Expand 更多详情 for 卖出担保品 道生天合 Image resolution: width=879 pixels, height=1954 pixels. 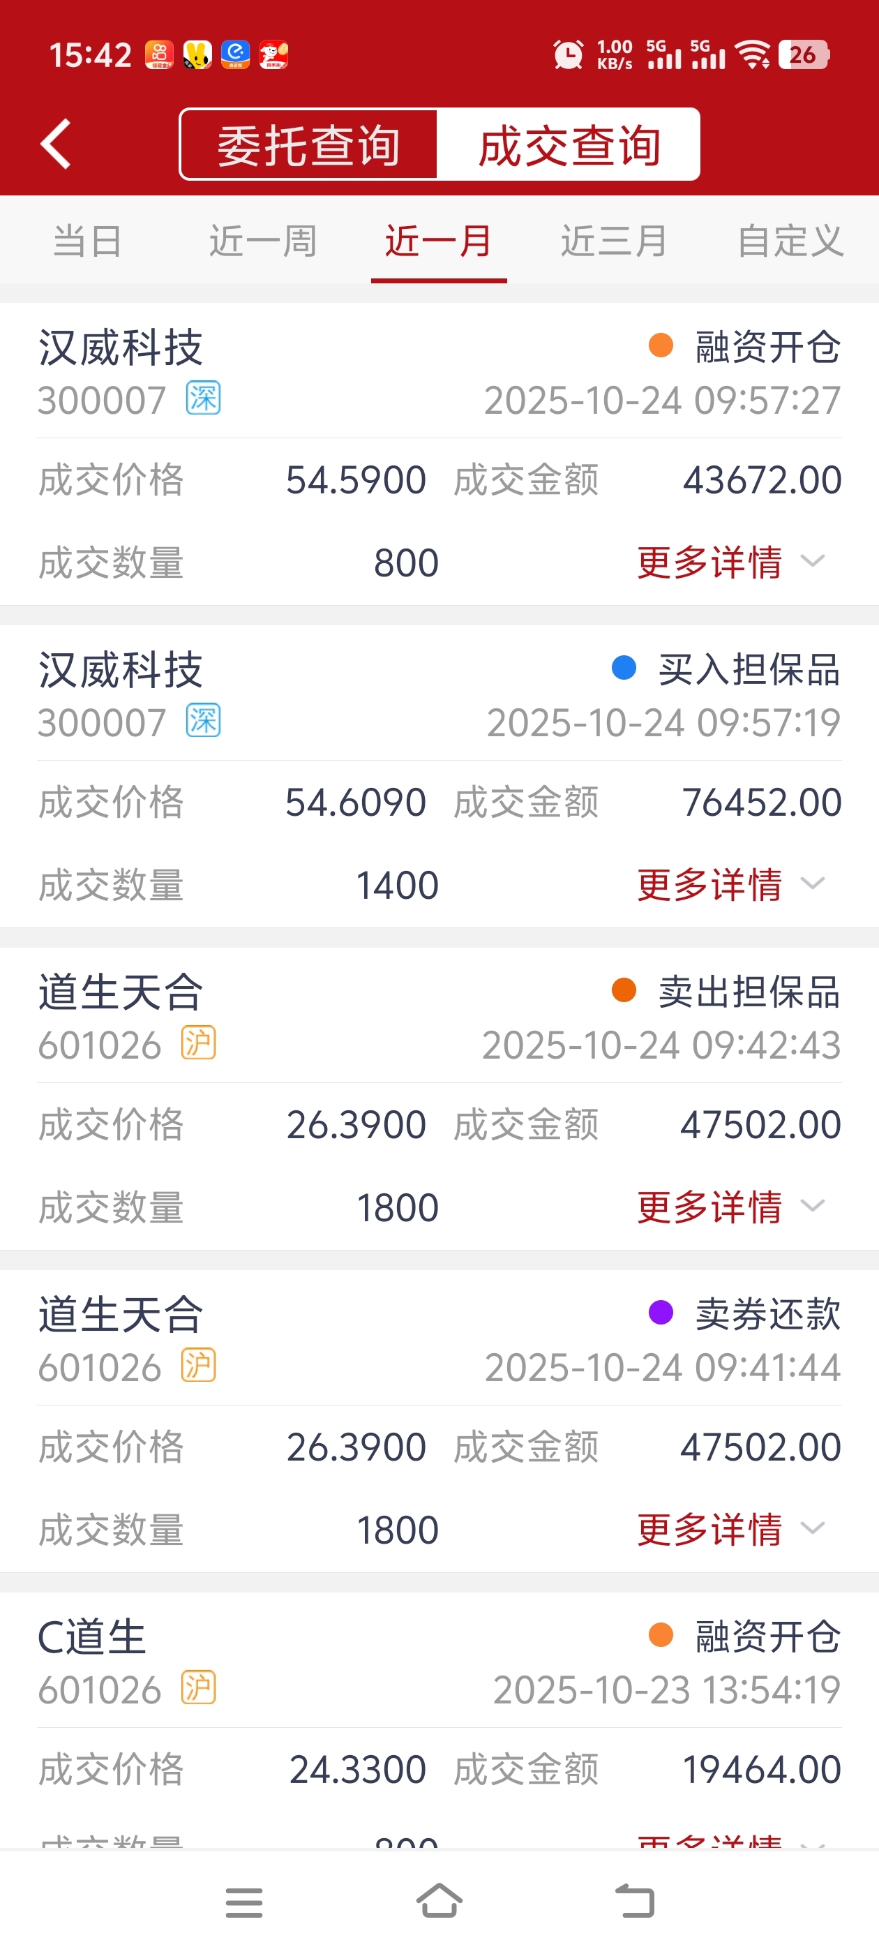[x=730, y=1207]
